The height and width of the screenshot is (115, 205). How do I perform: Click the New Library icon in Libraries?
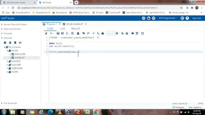(5, 42)
